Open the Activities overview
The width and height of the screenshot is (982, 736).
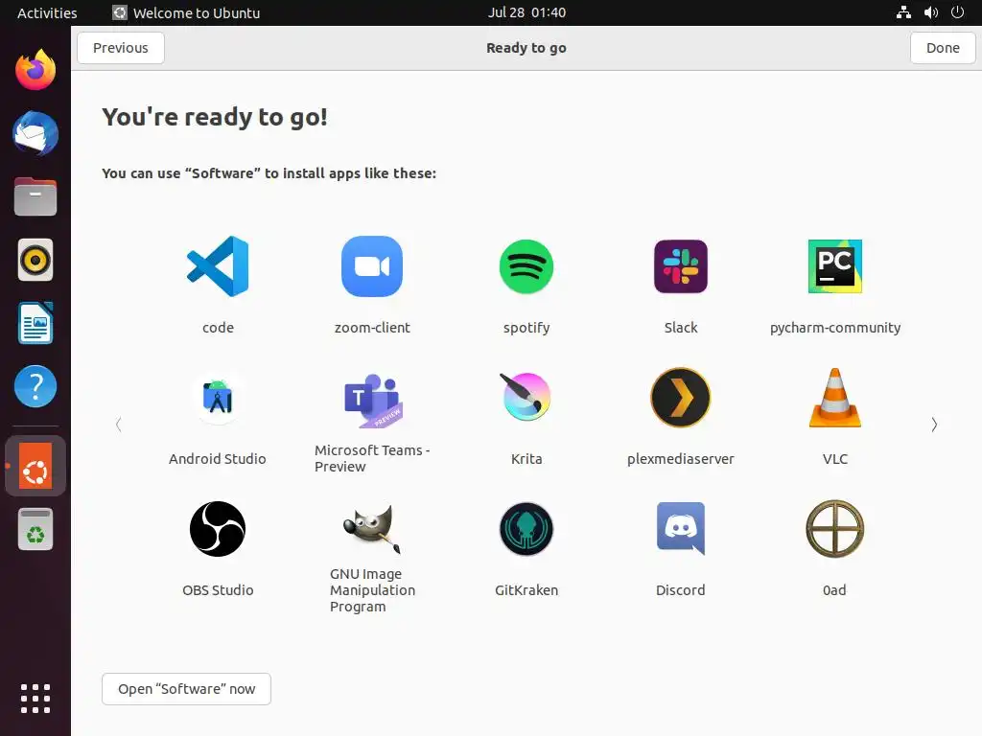(47, 12)
